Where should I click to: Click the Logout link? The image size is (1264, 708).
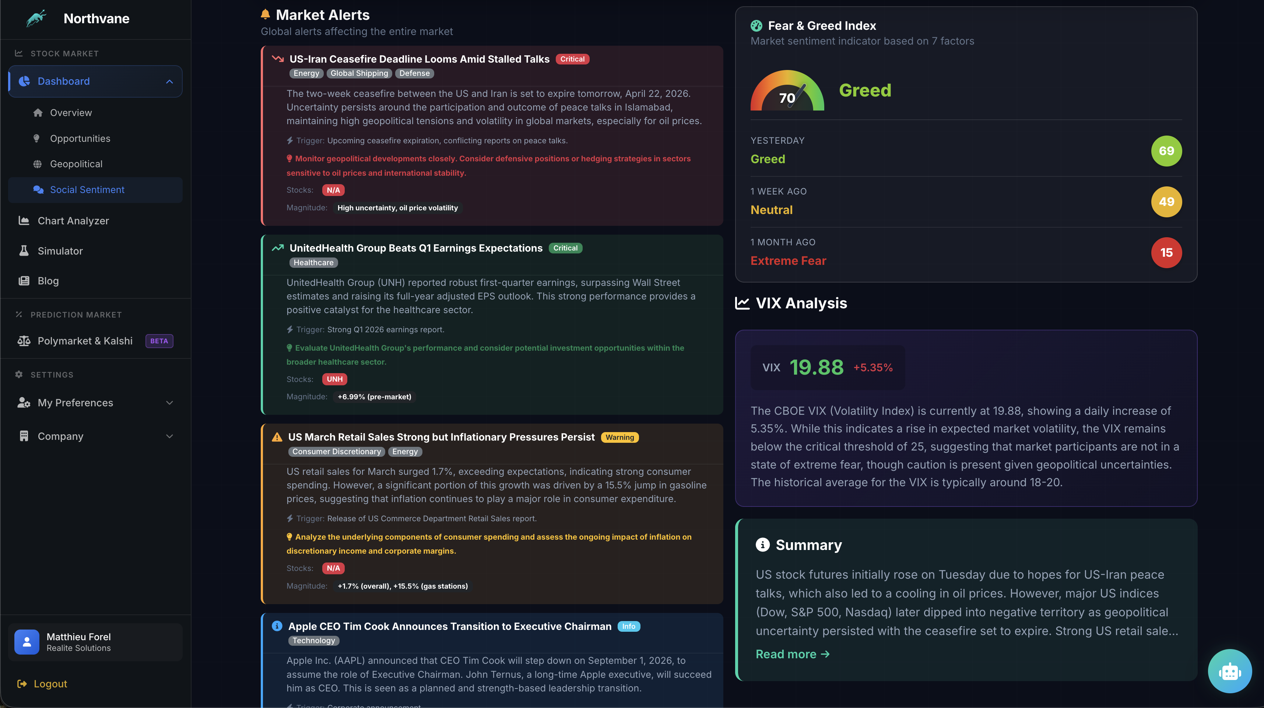(42, 683)
